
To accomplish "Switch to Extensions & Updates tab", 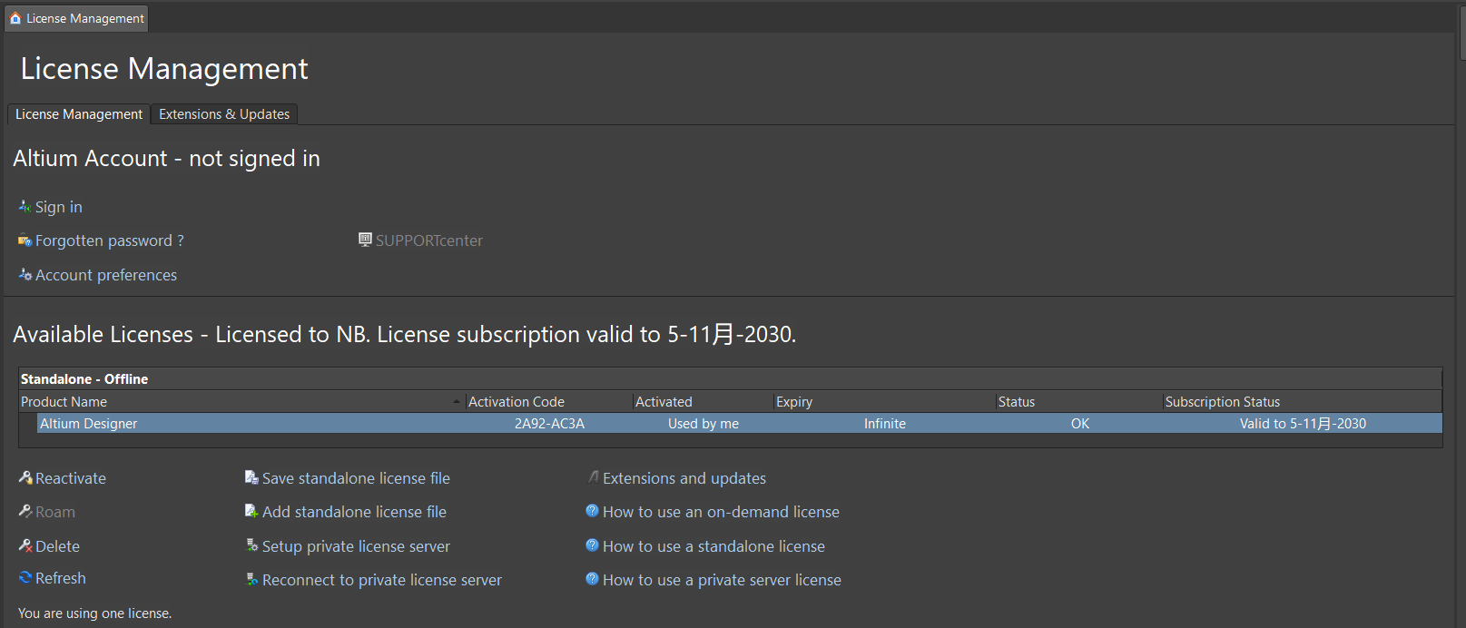I will click(x=224, y=114).
